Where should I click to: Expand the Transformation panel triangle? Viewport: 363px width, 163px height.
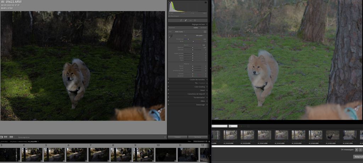(x=207, y=97)
